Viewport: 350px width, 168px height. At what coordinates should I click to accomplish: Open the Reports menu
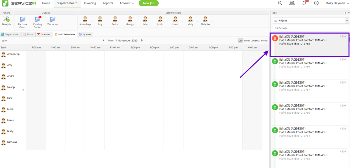[x=108, y=3]
